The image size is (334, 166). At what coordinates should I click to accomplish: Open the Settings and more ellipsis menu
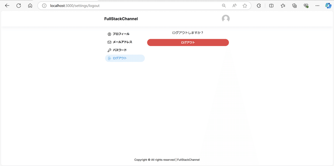click(x=318, y=6)
